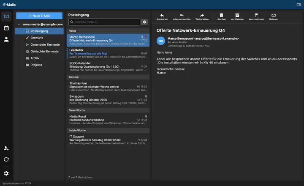Open mail list settings gear next to search

(x=144, y=22)
